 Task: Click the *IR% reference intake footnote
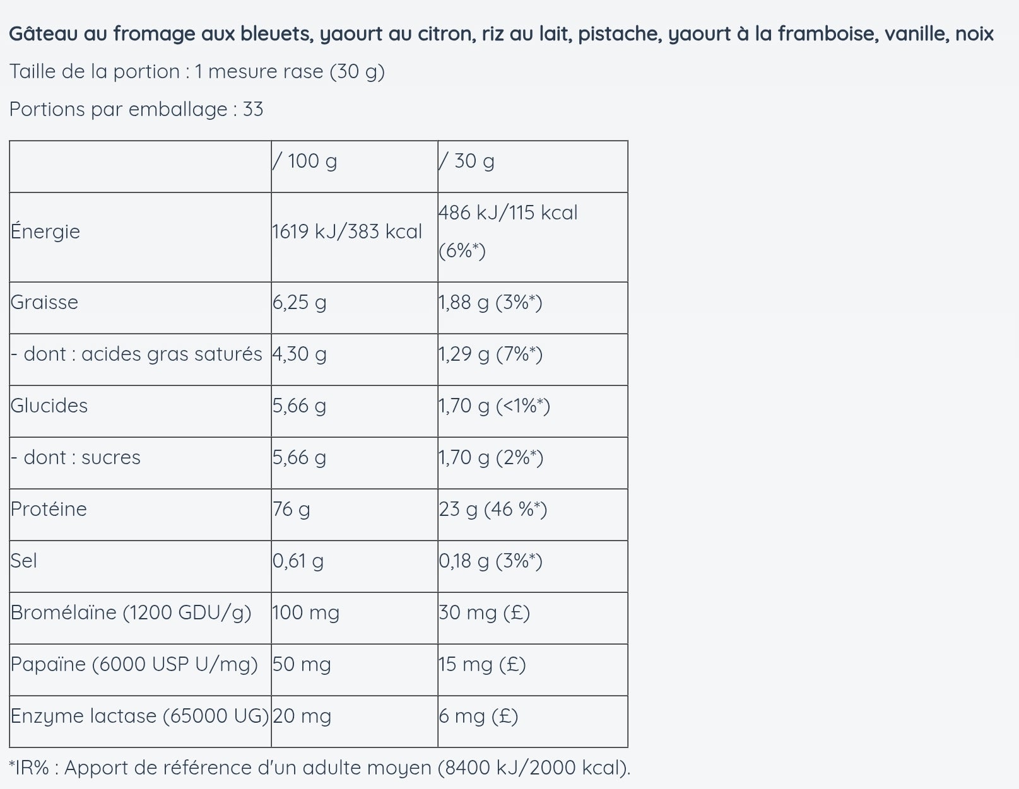point(320,768)
